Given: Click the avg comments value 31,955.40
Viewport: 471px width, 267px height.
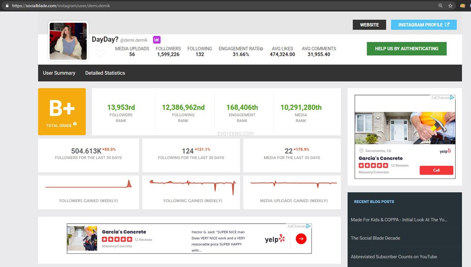Looking at the screenshot, I should coord(319,54).
